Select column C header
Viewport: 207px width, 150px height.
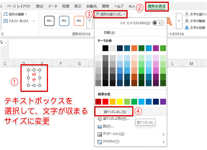5,64
